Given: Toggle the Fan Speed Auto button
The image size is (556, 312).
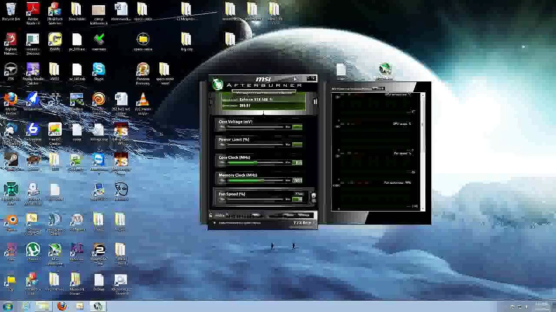Looking at the screenshot, I should [x=299, y=194].
